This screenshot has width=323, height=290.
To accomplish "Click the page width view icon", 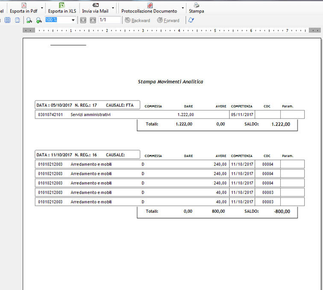I will (x=17, y=20).
